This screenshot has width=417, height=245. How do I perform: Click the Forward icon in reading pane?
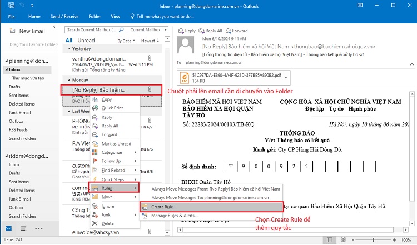pyautogui.click(x=229, y=31)
